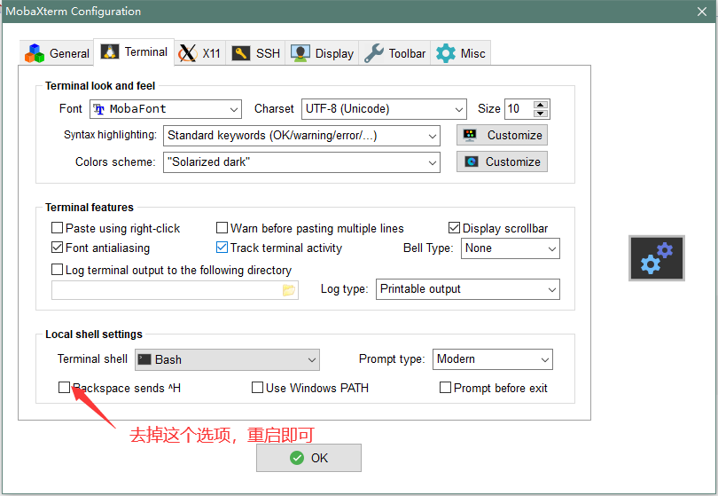The height and width of the screenshot is (496, 718).
Task: Uncheck Display scrollbar
Action: (454, 228)
